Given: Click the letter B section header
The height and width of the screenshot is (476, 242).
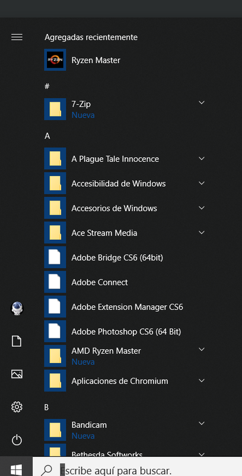Looking at the screenshot, I should click(x=47, y=408).
